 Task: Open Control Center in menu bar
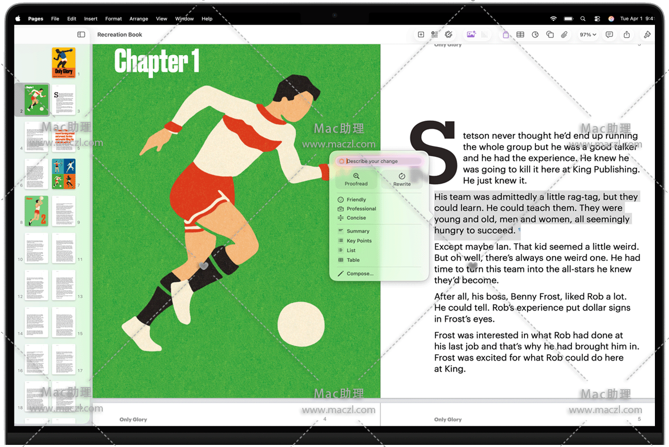[597, 19]
